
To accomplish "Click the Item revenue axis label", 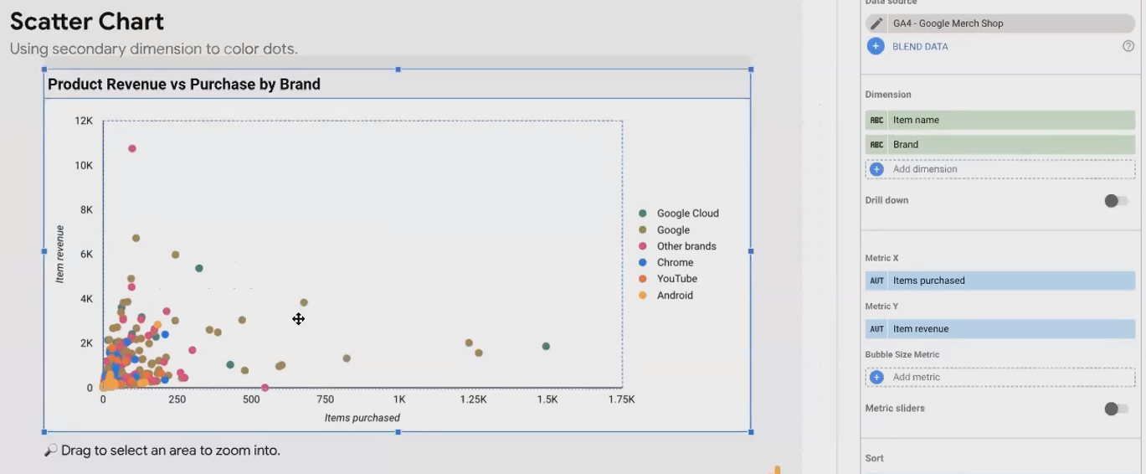I will (x=59, y=254).
